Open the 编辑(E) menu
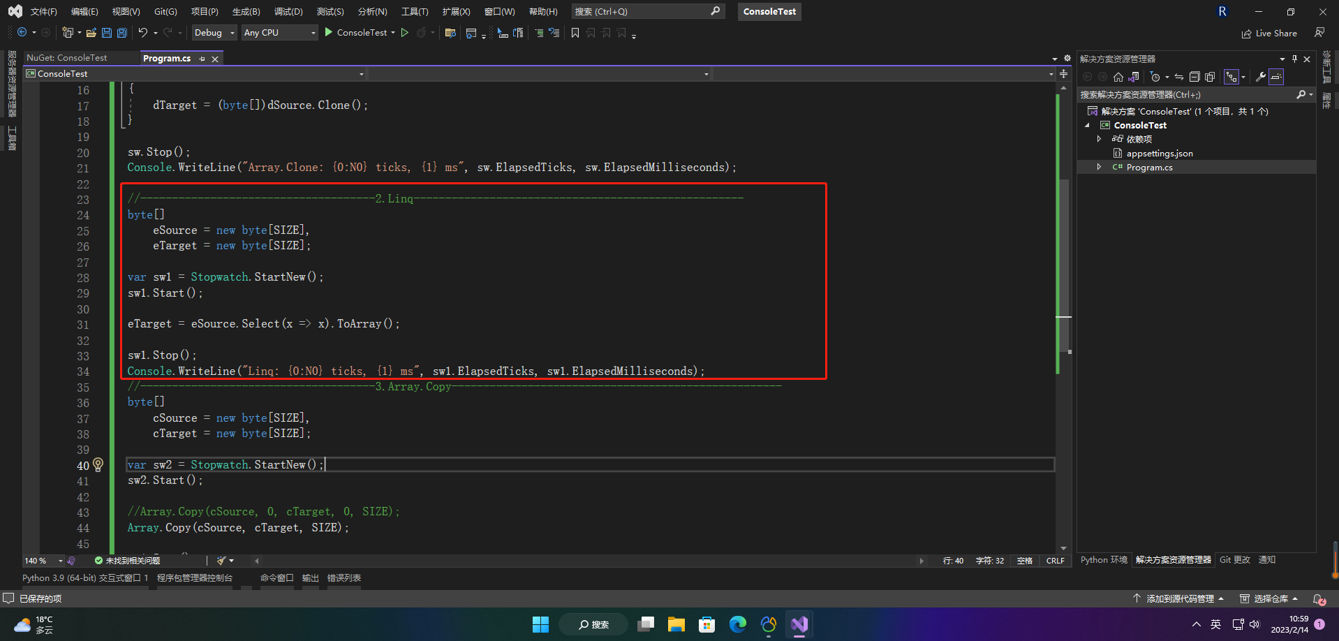Viewport: 1339px width, 641px height. click(x=84, y=11)
